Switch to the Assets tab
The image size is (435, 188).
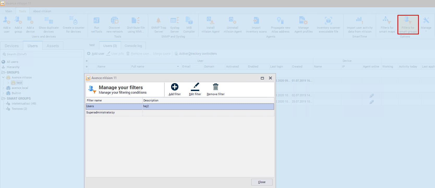53,46
